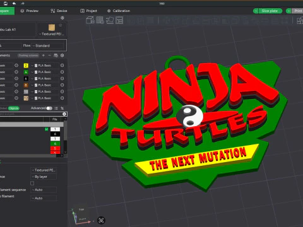The image size is (303, 227).
Task: Click the reset camera view icon
Action: click(101, 220)
